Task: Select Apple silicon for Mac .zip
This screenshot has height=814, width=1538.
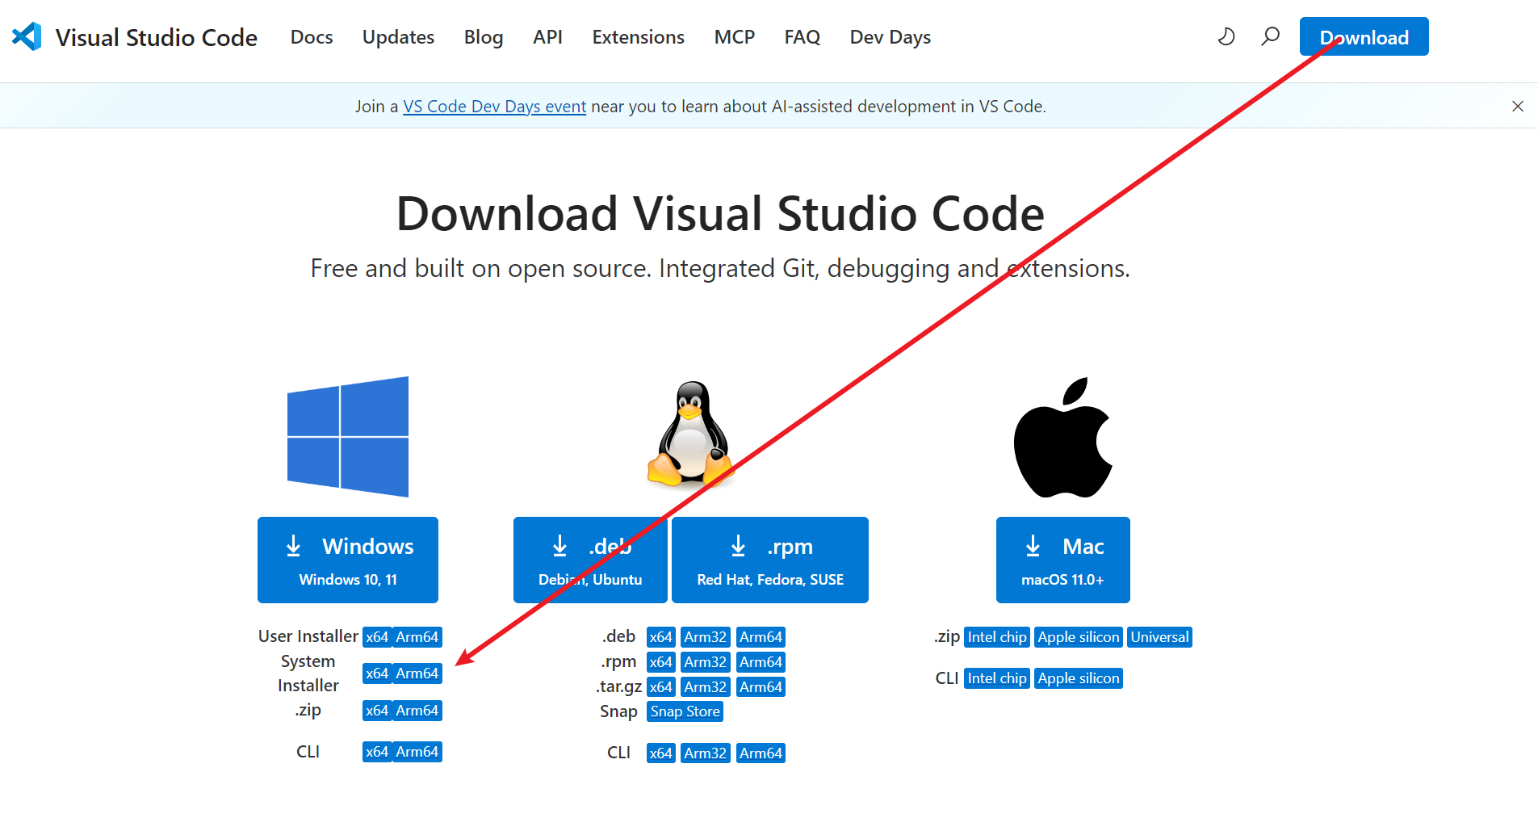Action: pyautogui.click(x=1079, y=637)
